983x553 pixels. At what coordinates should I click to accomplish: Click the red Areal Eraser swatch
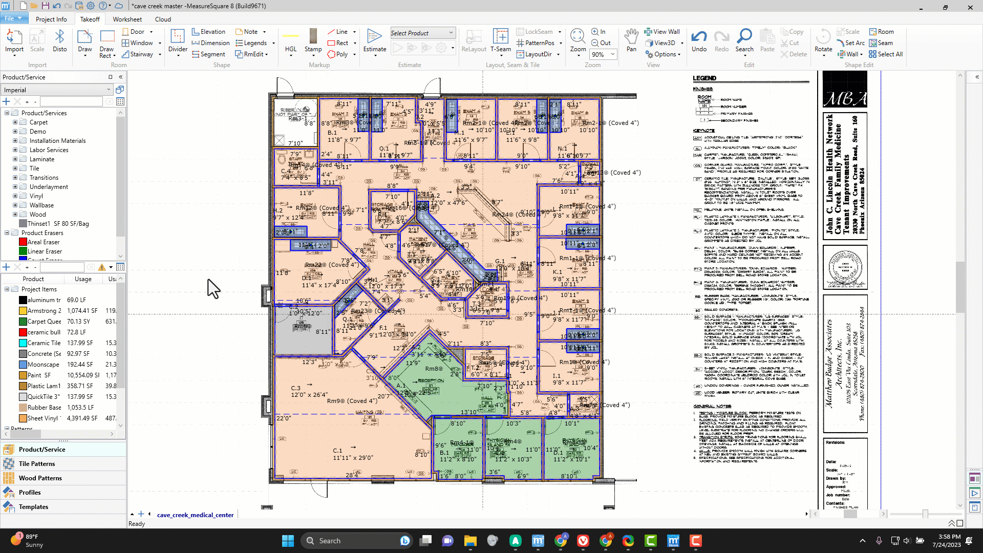(23, 242)
